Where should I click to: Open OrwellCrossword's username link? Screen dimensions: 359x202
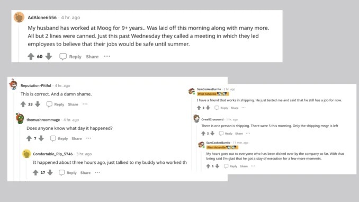point(212,119)
